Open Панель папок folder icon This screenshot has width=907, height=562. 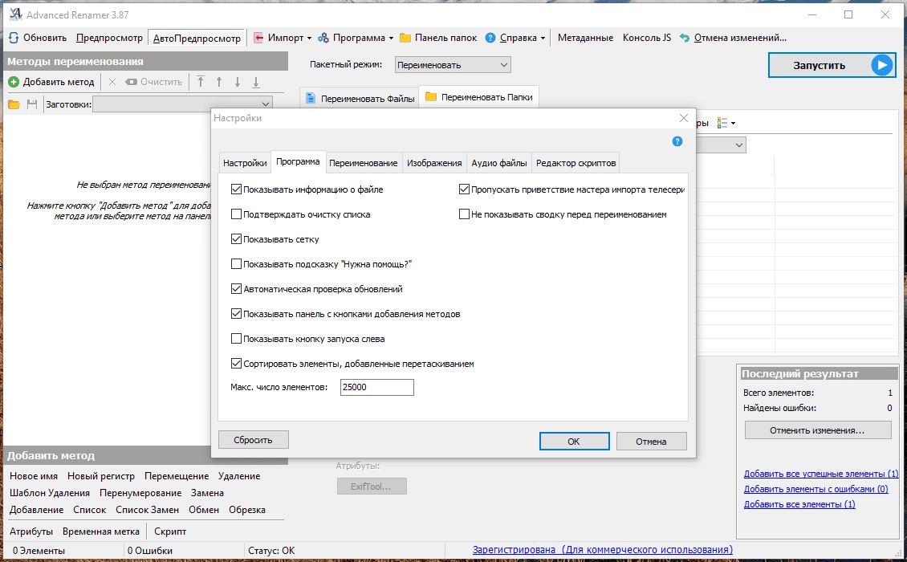(x=405, y=39)
